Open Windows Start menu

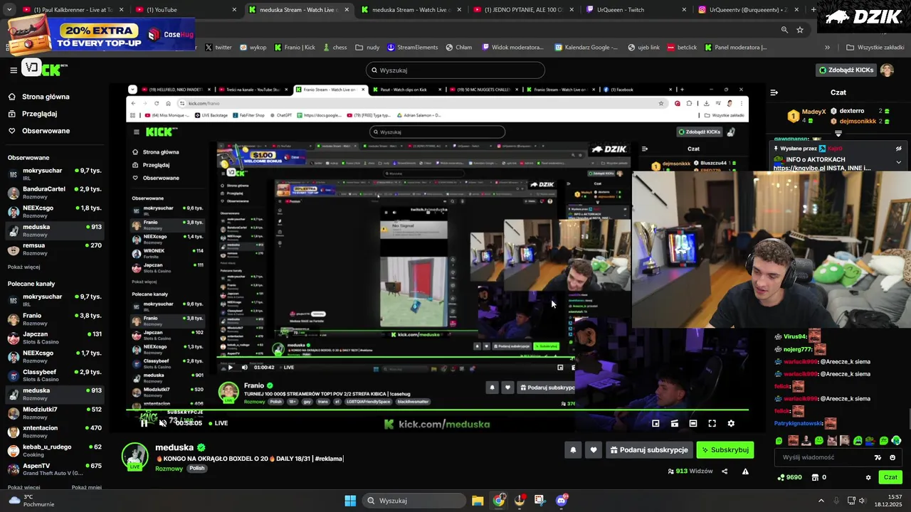[350, 501]
